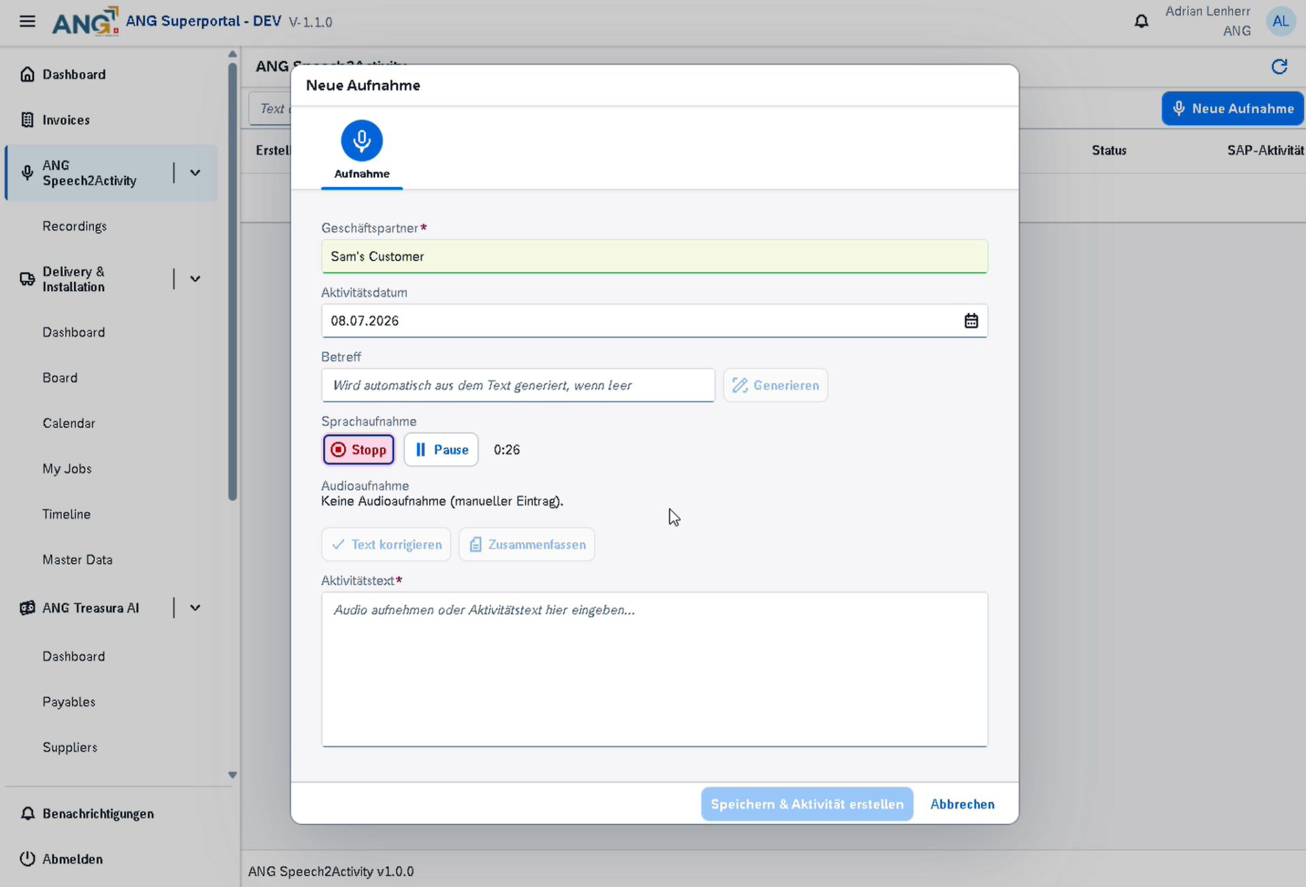Open the Aktivitätsdatum calendar picker icon

pyautogui.click(x=971, y=320)
